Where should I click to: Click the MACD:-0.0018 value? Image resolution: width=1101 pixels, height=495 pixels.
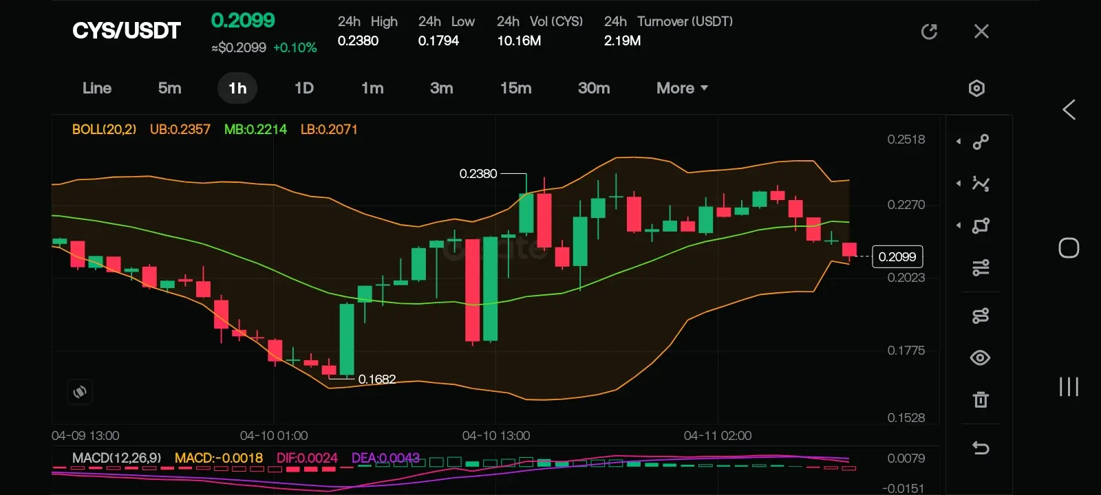pyautogui.click(x=219, y=458)
